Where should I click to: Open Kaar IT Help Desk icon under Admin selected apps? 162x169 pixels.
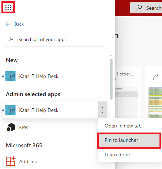10,110
